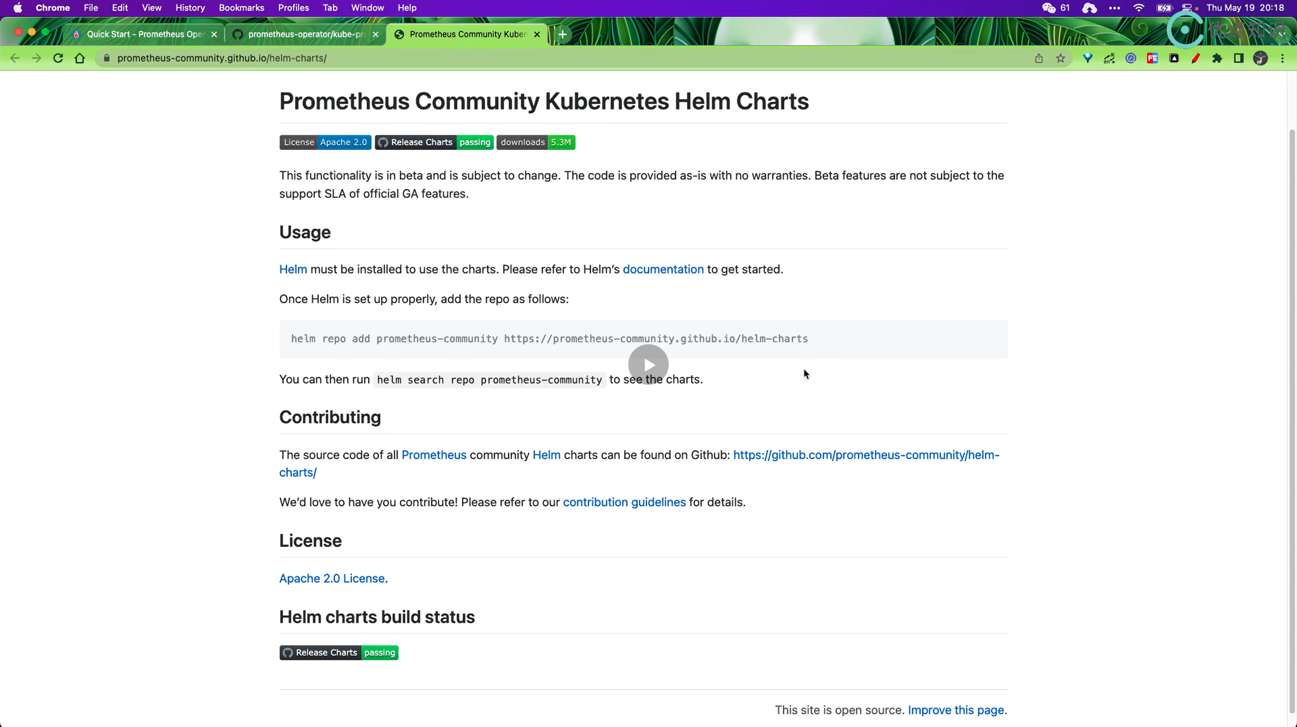Open the Prometheus link under Contributing
Screen dimensions: 1297x727
click(434, 455)
